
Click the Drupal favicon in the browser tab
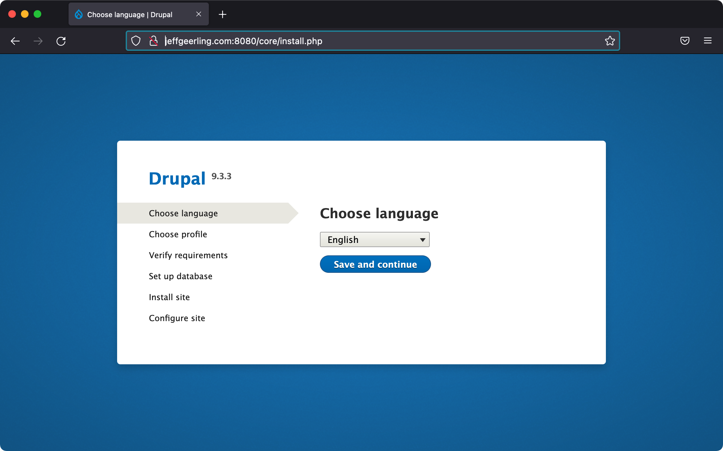coord(78,14)
